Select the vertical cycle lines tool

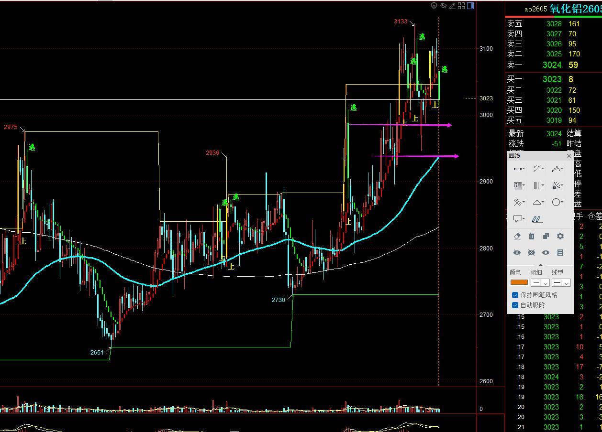coord(538,185)
